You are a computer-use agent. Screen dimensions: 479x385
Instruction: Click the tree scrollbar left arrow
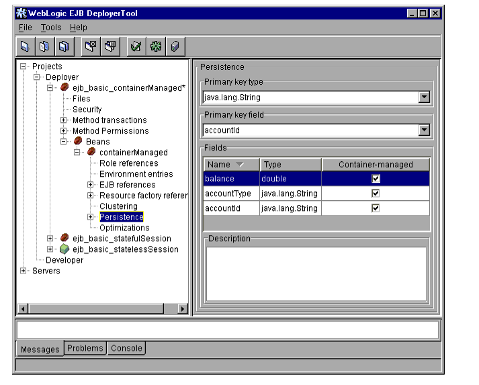pos(23,309)
